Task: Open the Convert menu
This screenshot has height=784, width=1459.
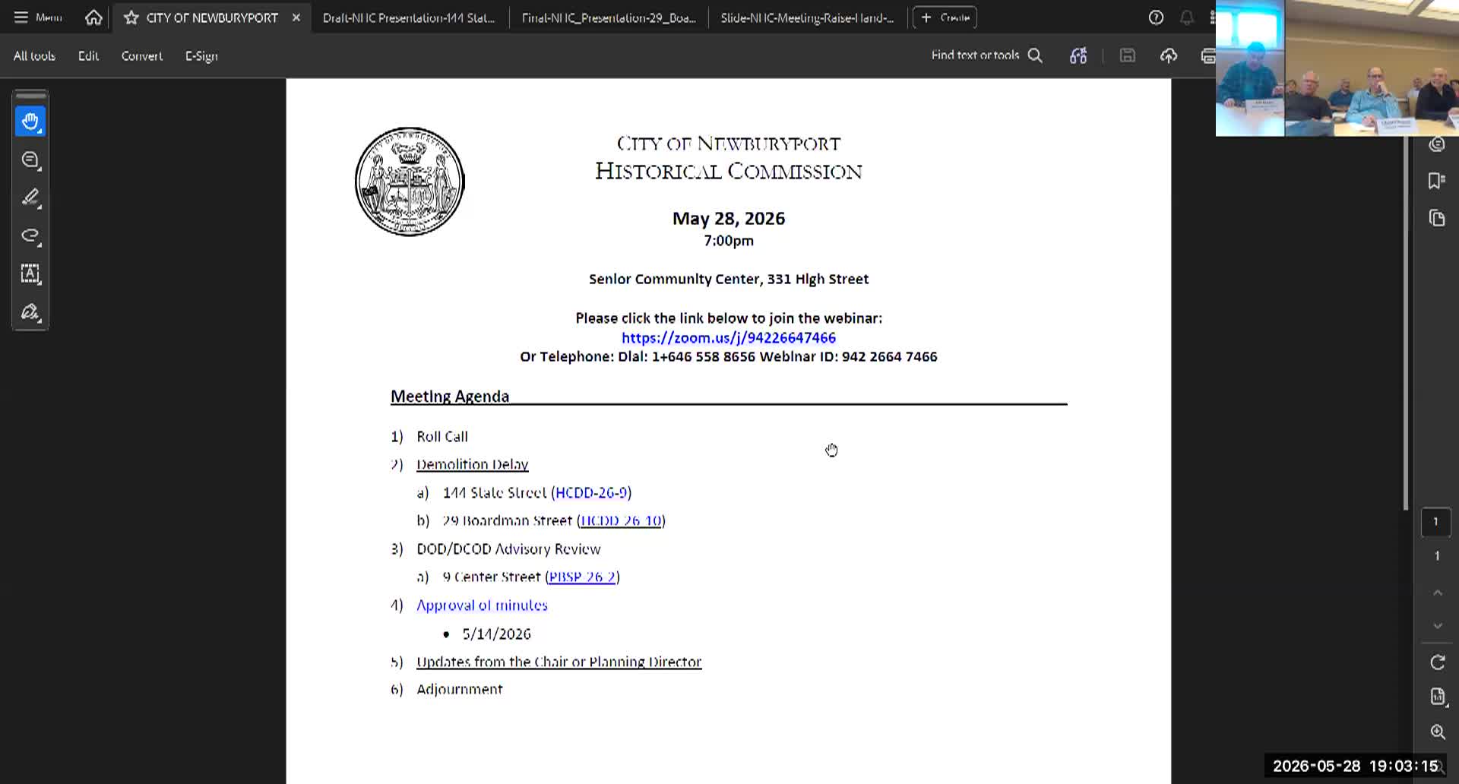Action: 142,55
